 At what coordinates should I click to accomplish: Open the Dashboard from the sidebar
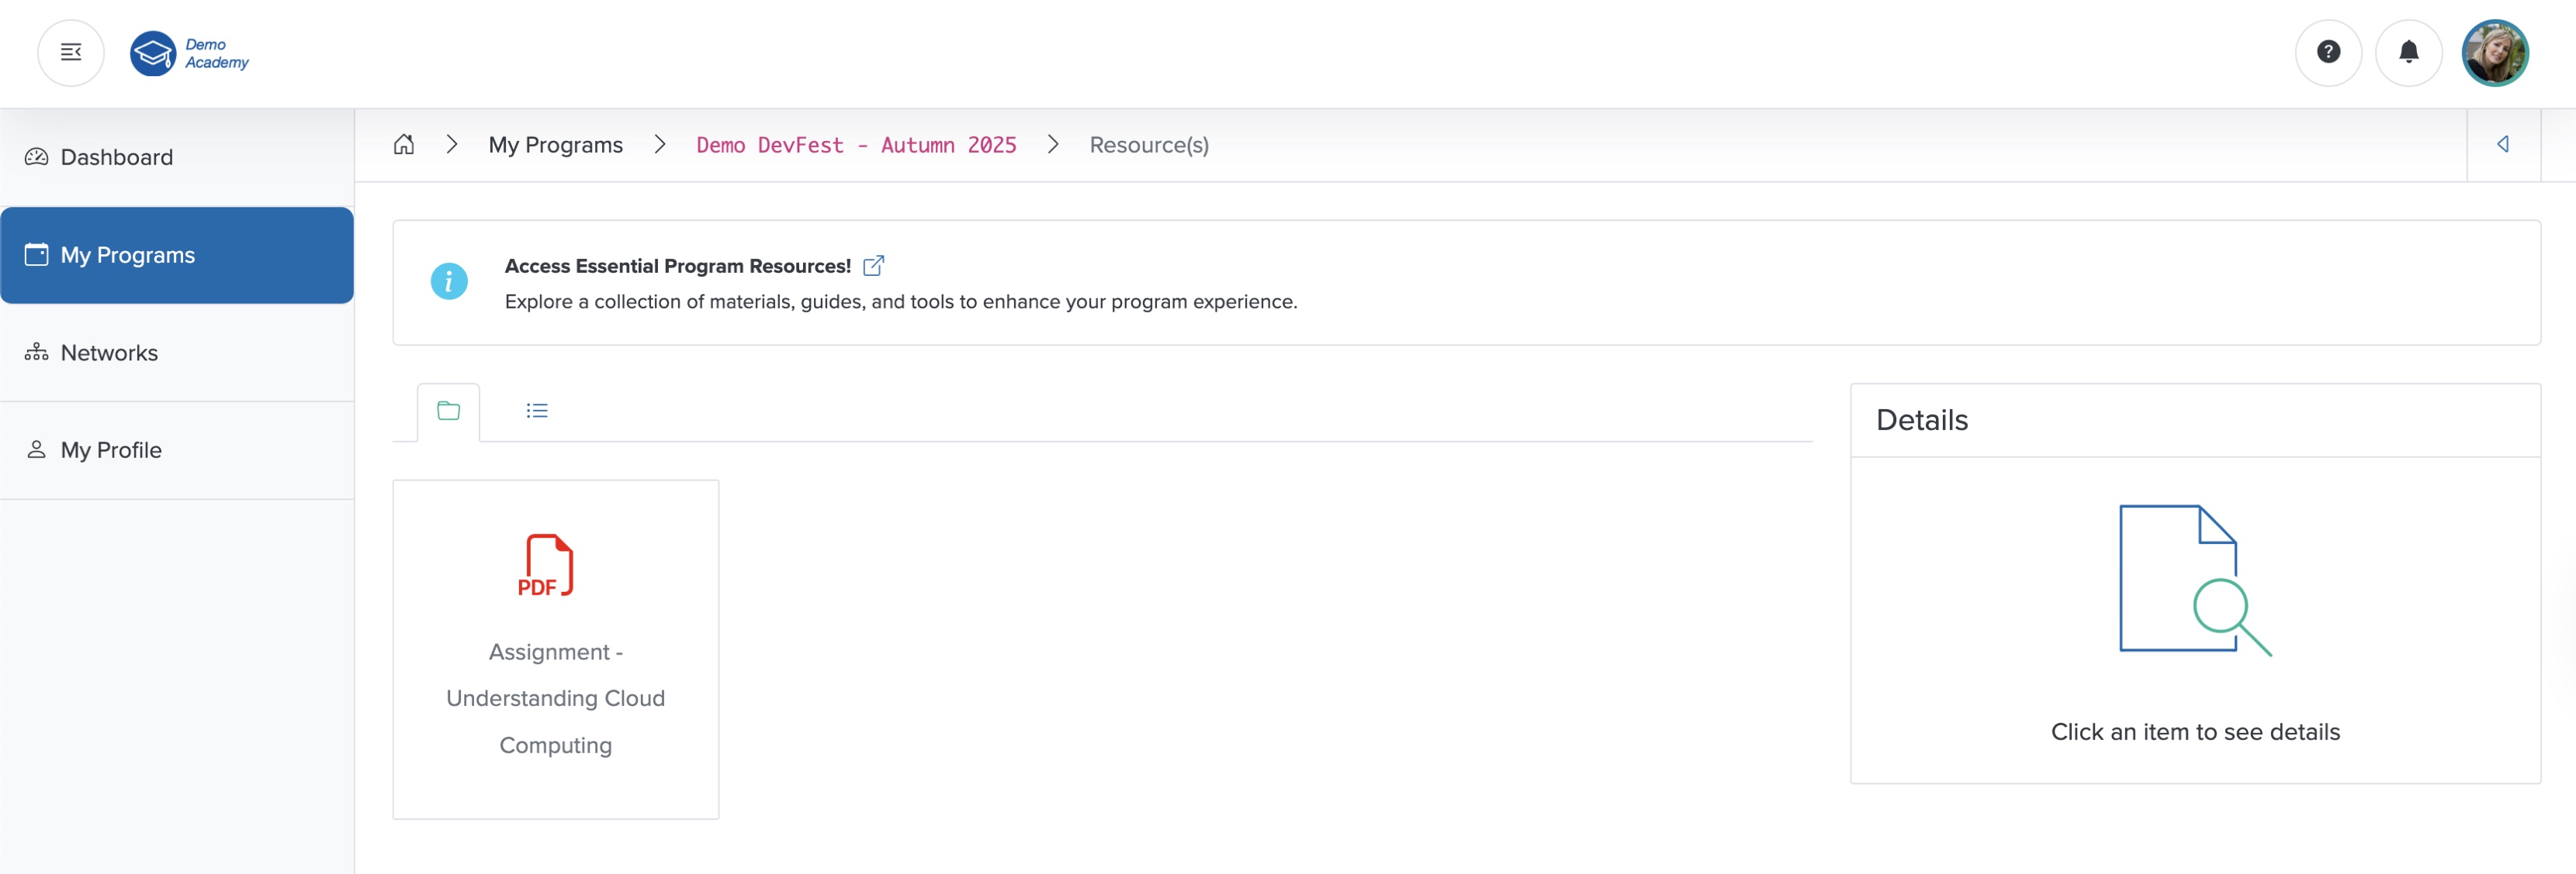pos(117,157)
